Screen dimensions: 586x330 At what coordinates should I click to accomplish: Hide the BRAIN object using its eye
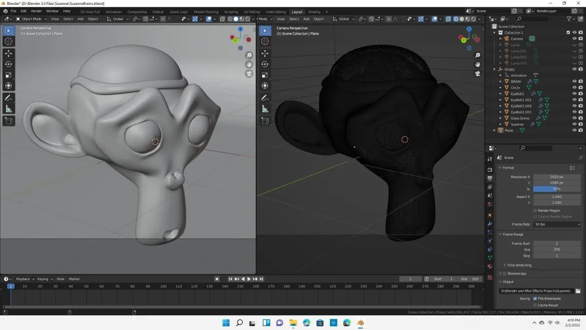point(574,82)
